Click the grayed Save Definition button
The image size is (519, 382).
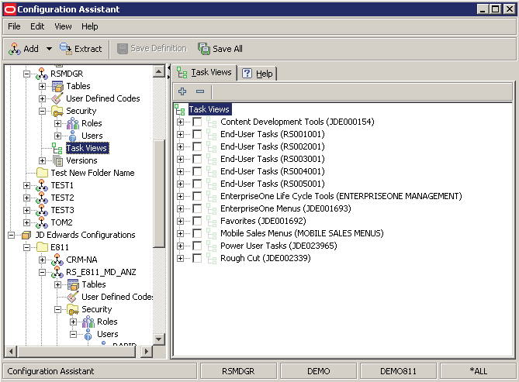pyautogui.click(x=152, y=49)
